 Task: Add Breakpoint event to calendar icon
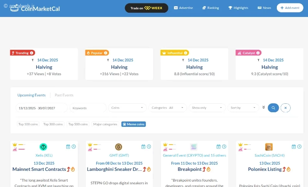click(219, 147)
